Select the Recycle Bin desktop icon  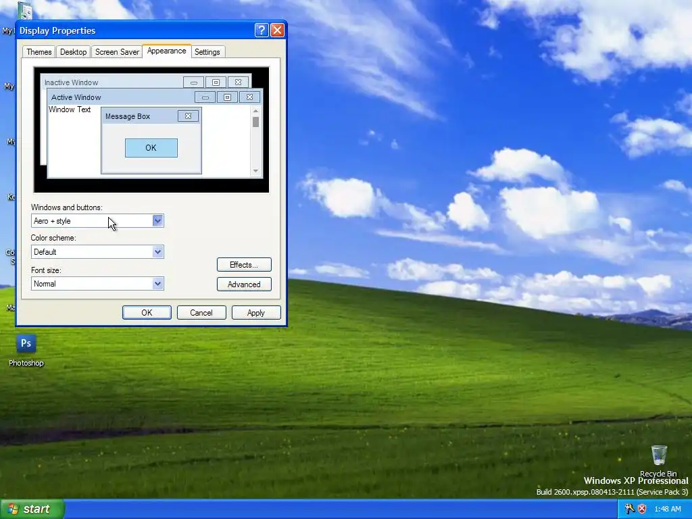658,455
